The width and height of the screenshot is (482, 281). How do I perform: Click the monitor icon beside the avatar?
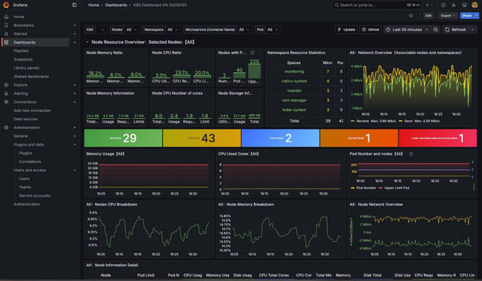point(464,5)
